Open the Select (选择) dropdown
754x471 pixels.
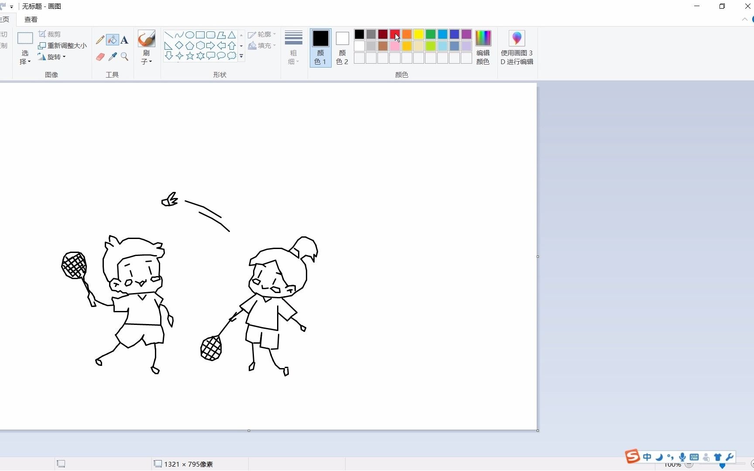[25, 57]
